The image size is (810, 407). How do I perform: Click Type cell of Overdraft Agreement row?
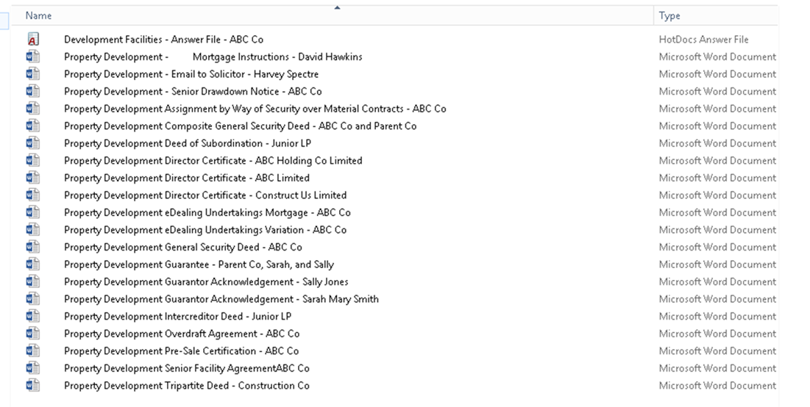[x=717, y=334]
